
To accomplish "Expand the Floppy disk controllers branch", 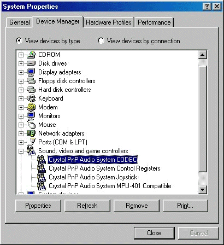I will click(21, 81).
